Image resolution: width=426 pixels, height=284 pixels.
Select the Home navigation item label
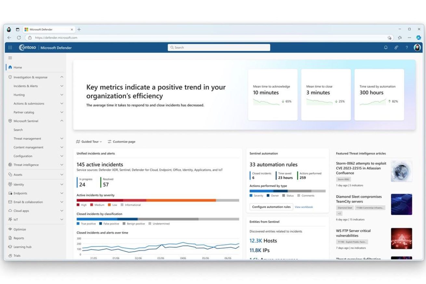(x=18, y=67)
